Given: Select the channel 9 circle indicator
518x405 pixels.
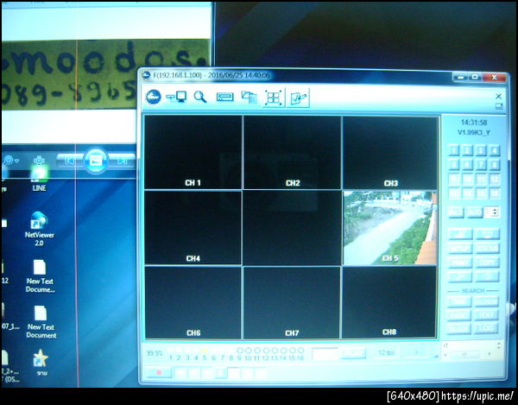Looking at the screenshot, I should (x=240, y=350).
